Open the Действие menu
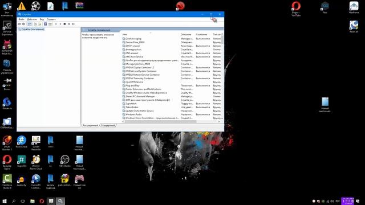 click(x=32, y=19)
